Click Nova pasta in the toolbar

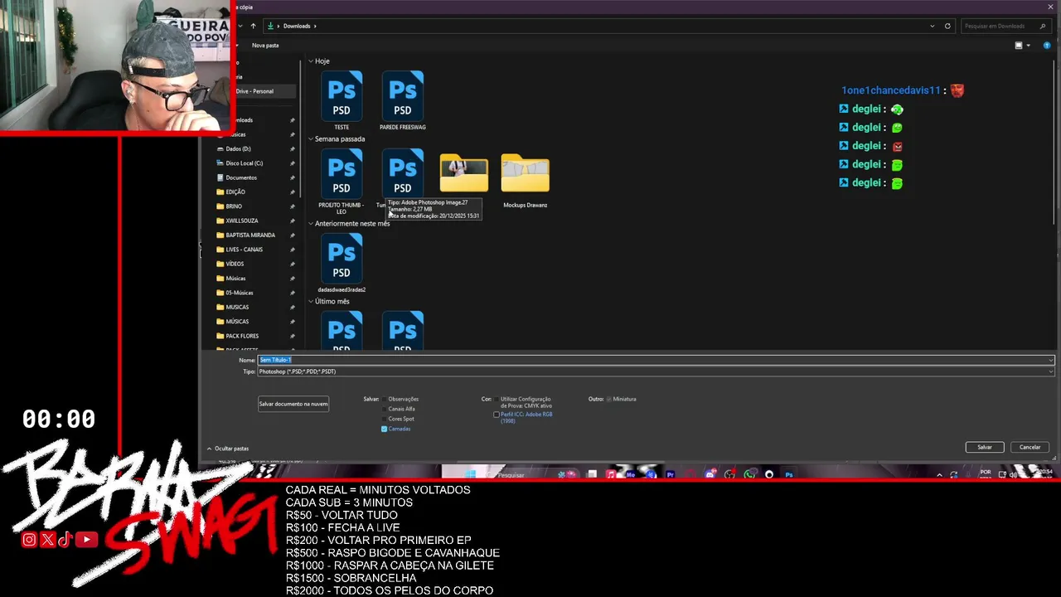[x=265, y=46]
